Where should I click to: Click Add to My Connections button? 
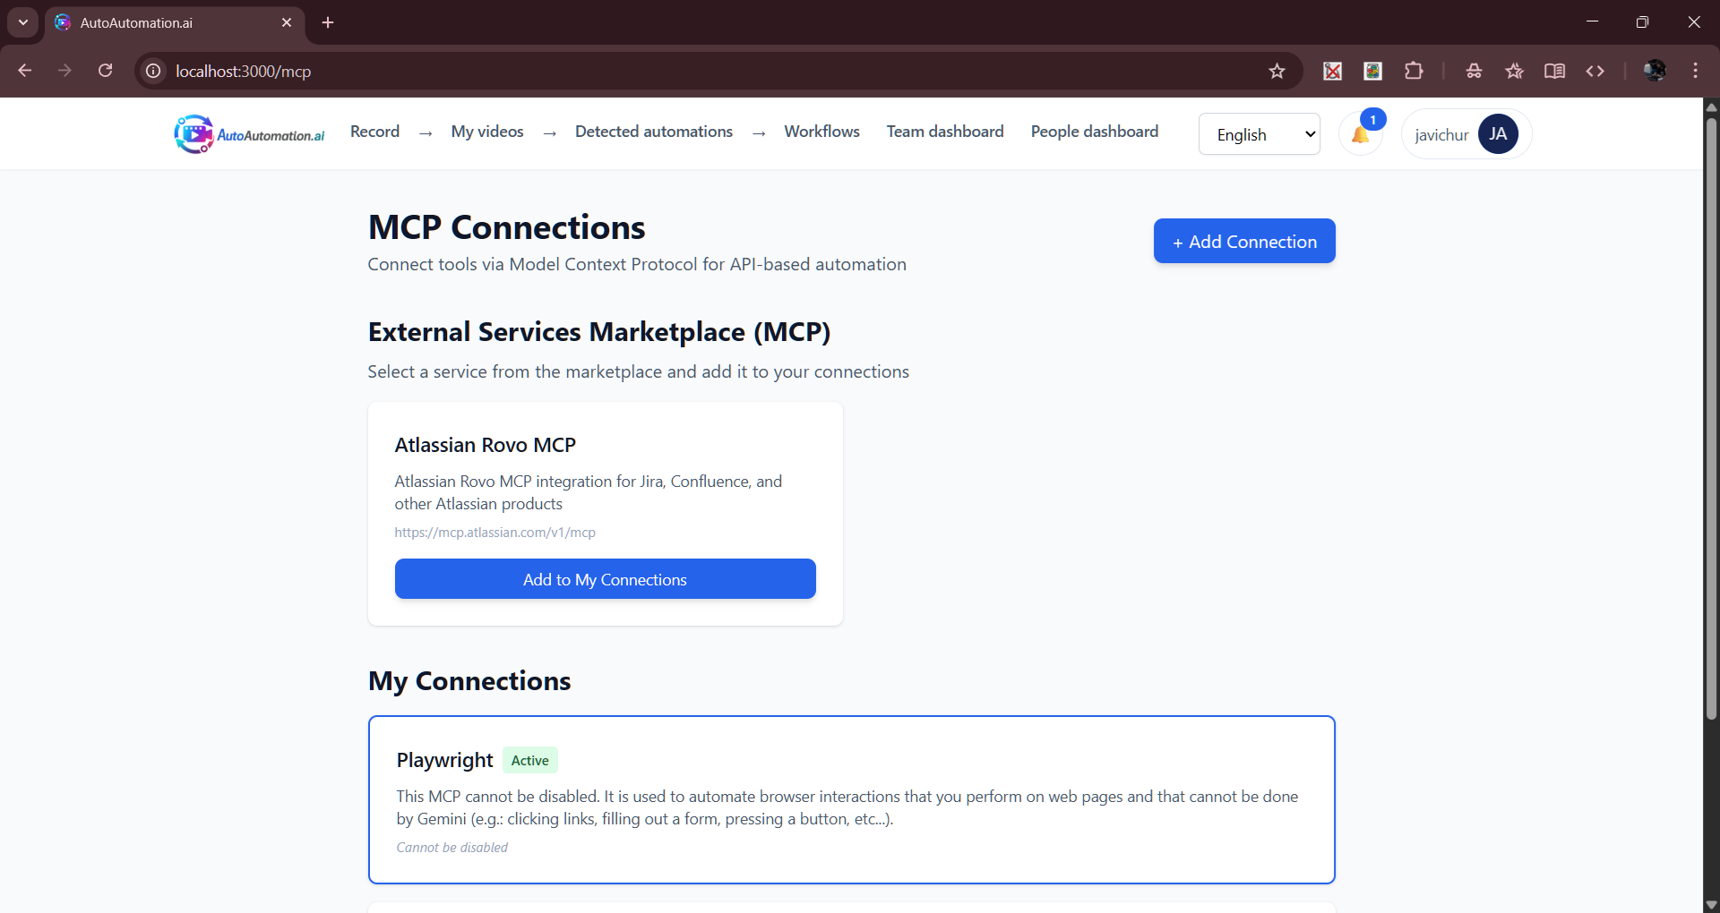(x=605, y=579)
